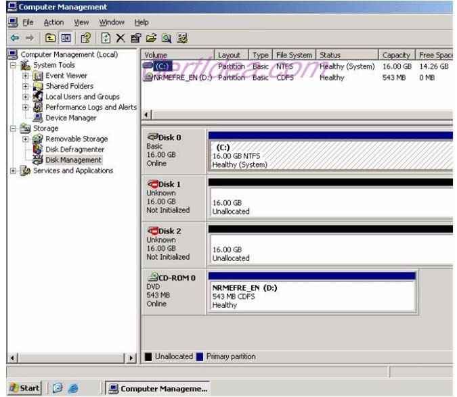Click the Local Users and Groups icon
This screenshot has height=397, width=457.
(38, 97)
